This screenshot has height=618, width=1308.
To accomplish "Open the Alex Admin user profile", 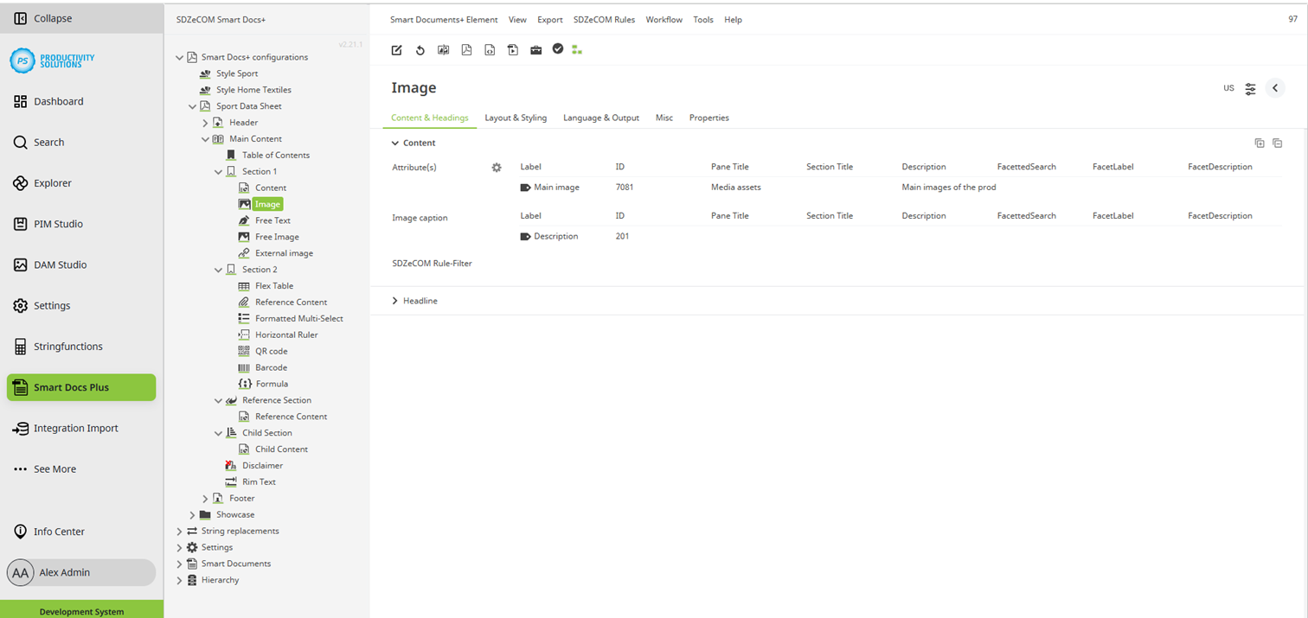I will click(x=81, y=572).
